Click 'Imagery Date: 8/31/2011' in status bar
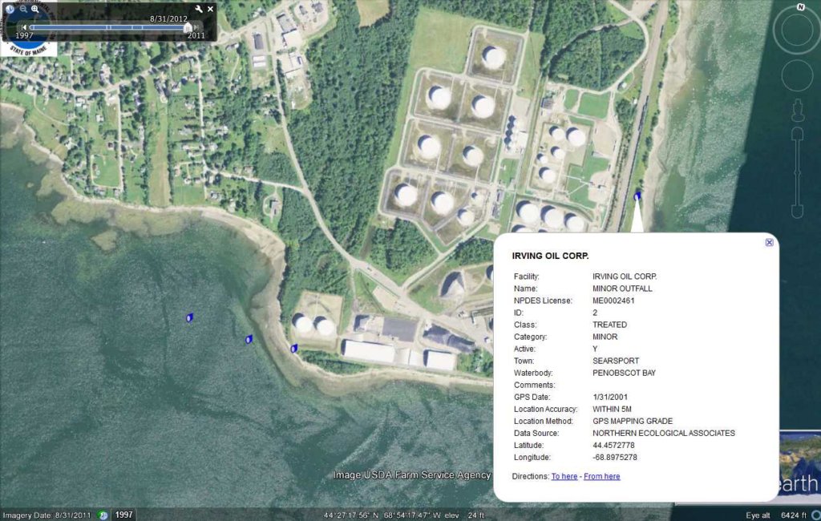The image size is (821, 521). (x=47, y=515)
